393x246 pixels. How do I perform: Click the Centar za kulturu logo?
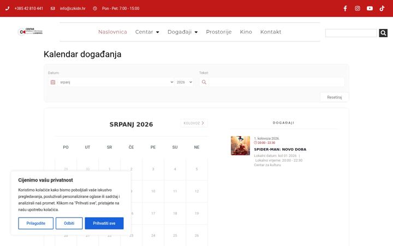(31, 32)
